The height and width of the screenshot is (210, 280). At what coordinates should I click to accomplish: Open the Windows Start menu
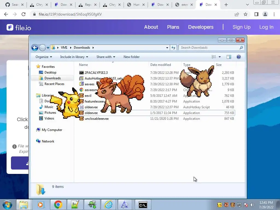[x=7, y=205]
